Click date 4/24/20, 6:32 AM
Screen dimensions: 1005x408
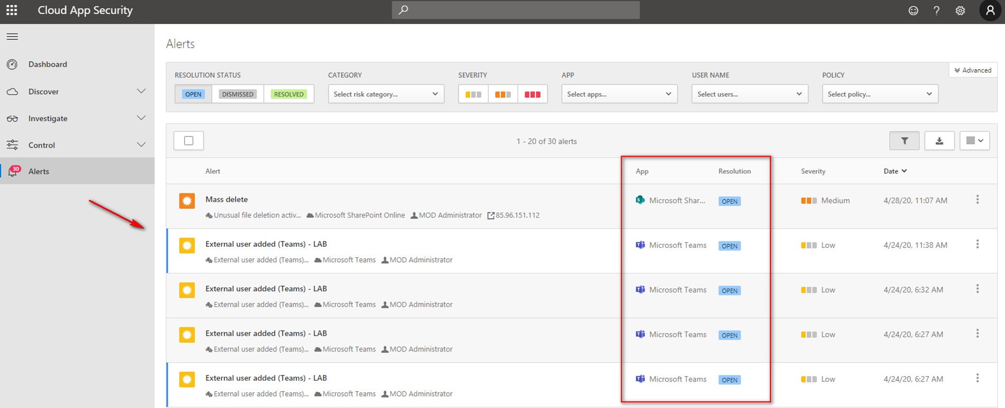coord(913,290)
